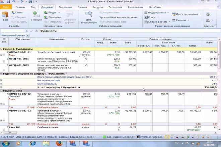Close the Капитальный ремонт document tab
The height and width of the screenshot is (147, 221).
pyautogui.click(x=27, y=35)
